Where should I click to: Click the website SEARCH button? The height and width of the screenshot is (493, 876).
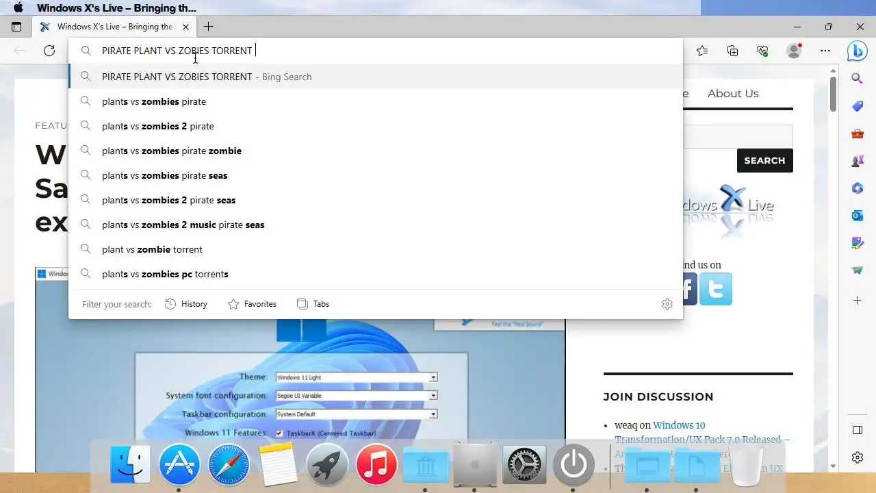click(x=764, y=160)
